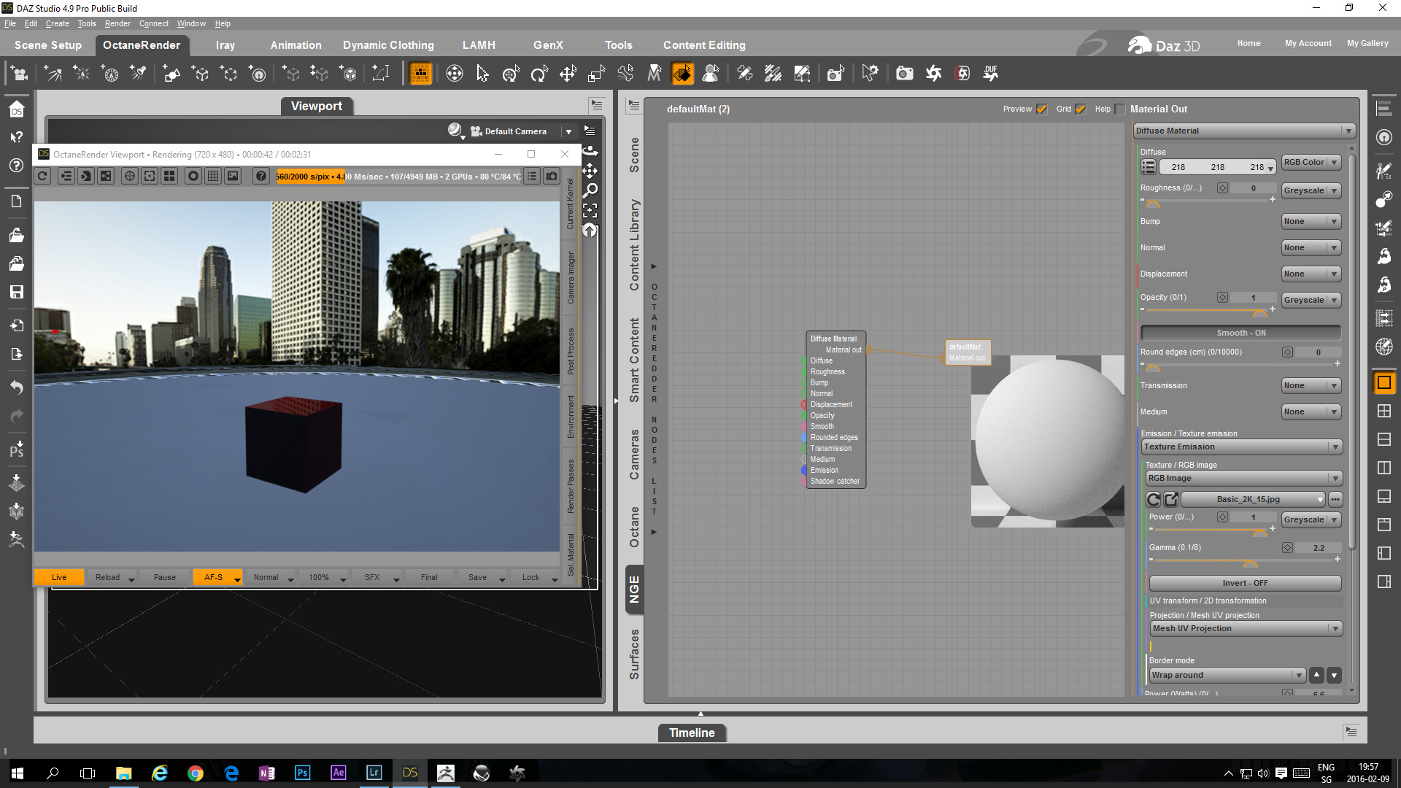Activate the Translate move tool
Viewport: 1401px width, 788px height.
568,73
